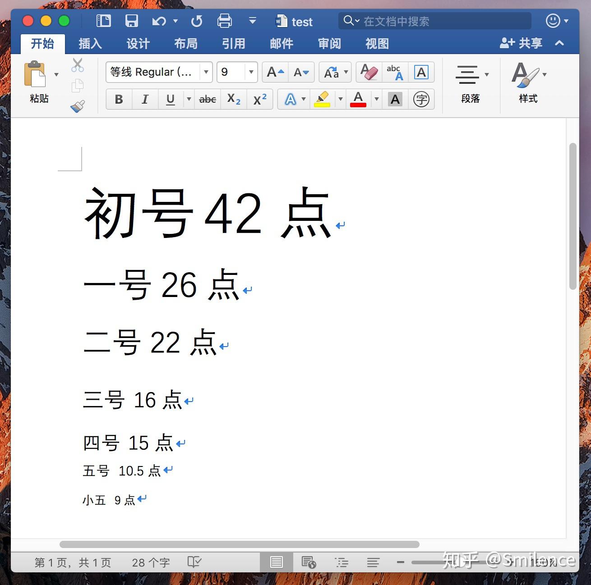Apply the text effects blue A icon
591x585 pixels.
click(290, 99)
